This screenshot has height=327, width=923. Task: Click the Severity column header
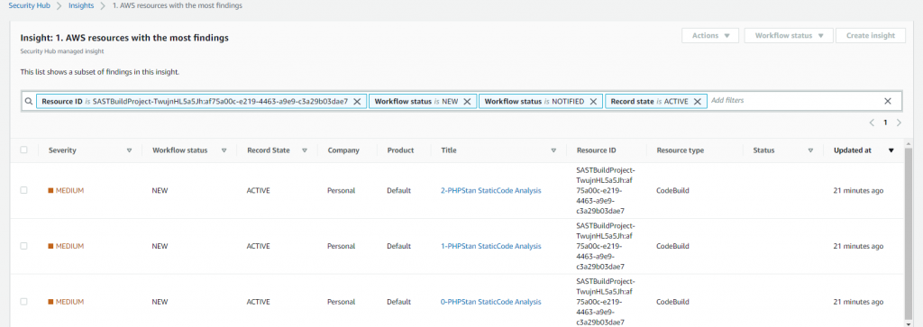click(62, 150)
